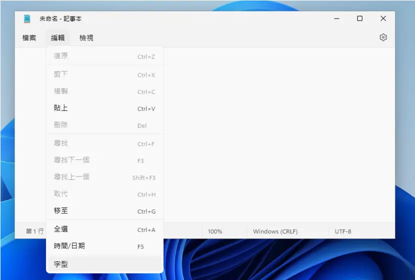Image resolution: width=415 pixels, height=280 pixels.
Task: Click the 剪下 cut entry
Action: [104, 74]
